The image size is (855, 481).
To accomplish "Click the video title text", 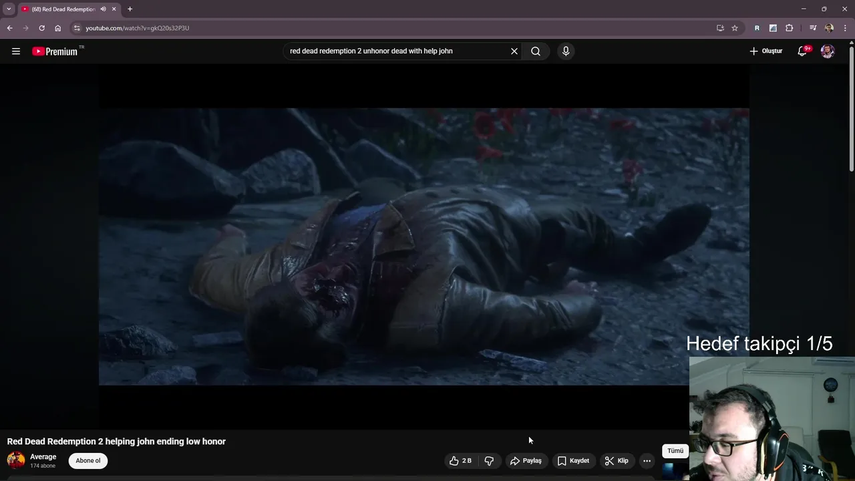I will click(x=116, y=442).
